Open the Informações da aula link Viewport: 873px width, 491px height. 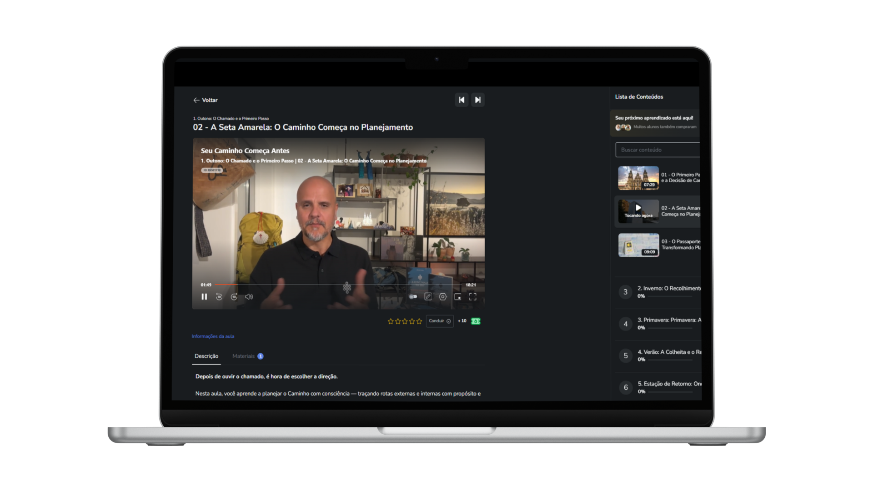point(213,336)
